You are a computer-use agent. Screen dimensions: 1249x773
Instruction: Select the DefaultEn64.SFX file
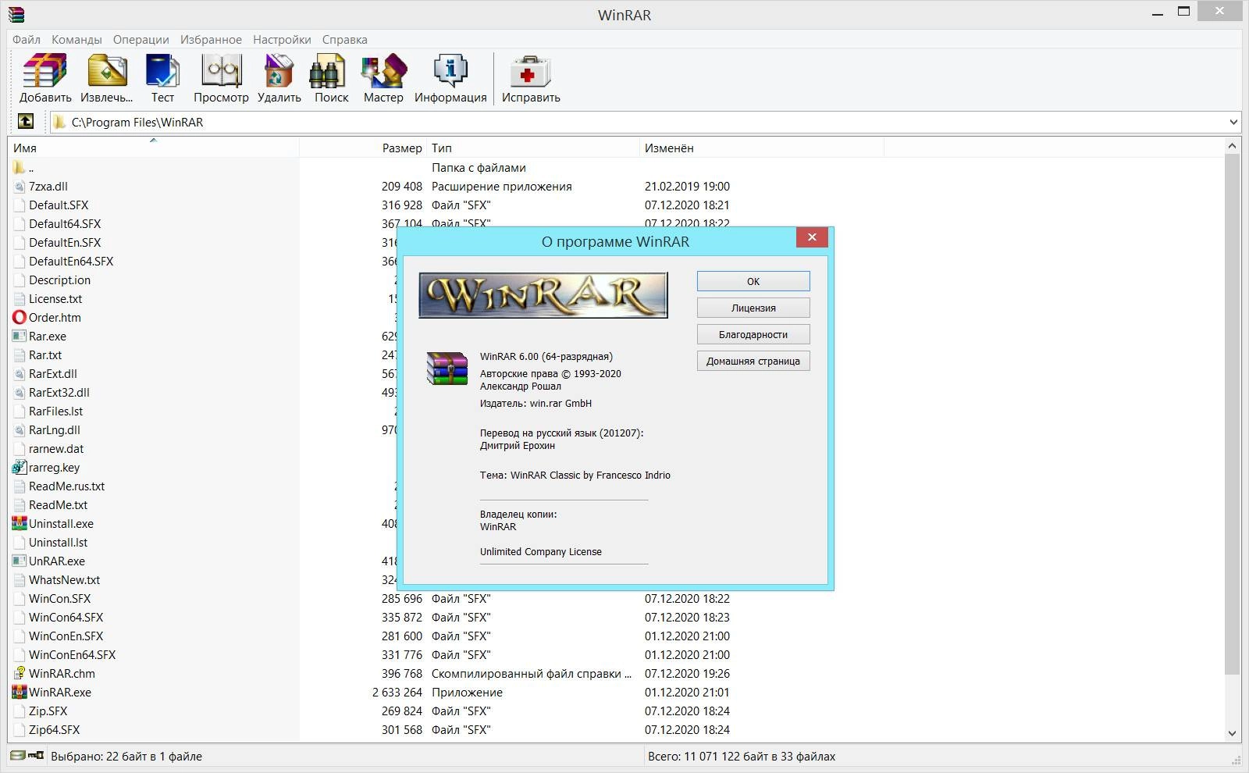71,261
